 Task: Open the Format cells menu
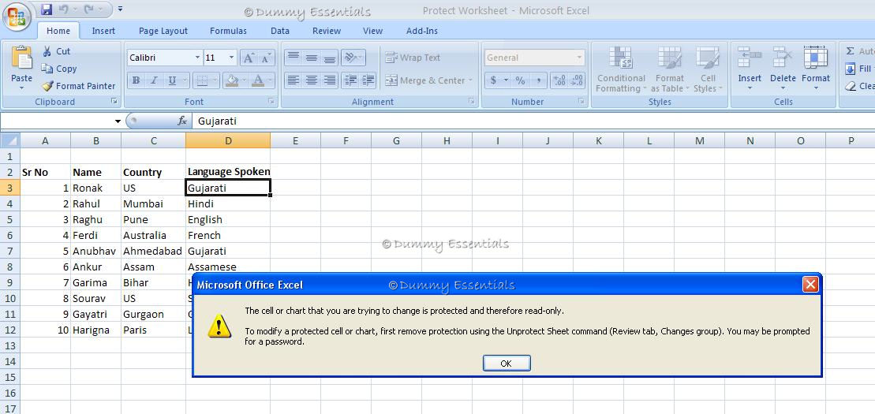[x=816, y=69]
